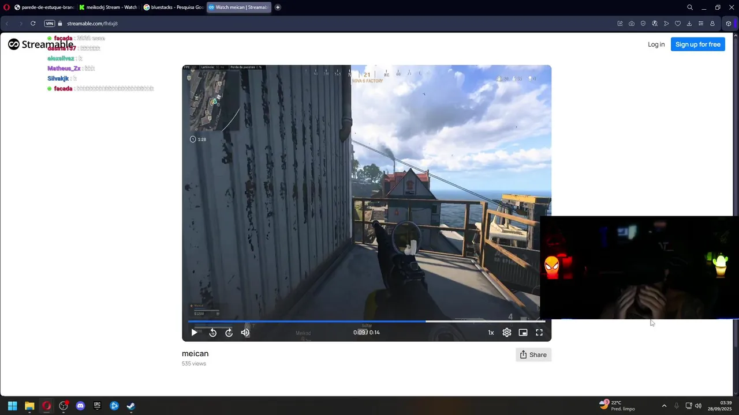Go to Streamable home logo
The image size is (739, 415).
click(40, 44)
